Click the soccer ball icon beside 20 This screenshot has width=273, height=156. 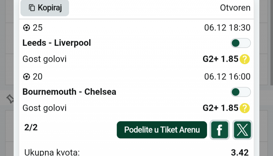tap(26, 77)
